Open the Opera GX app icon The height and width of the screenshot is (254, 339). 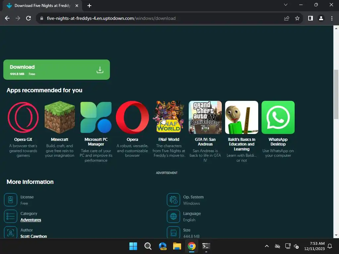(23, 117)
